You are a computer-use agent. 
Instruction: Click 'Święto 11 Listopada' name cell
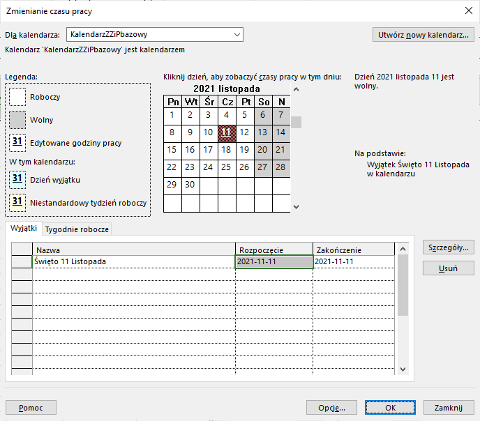[133, 261]
